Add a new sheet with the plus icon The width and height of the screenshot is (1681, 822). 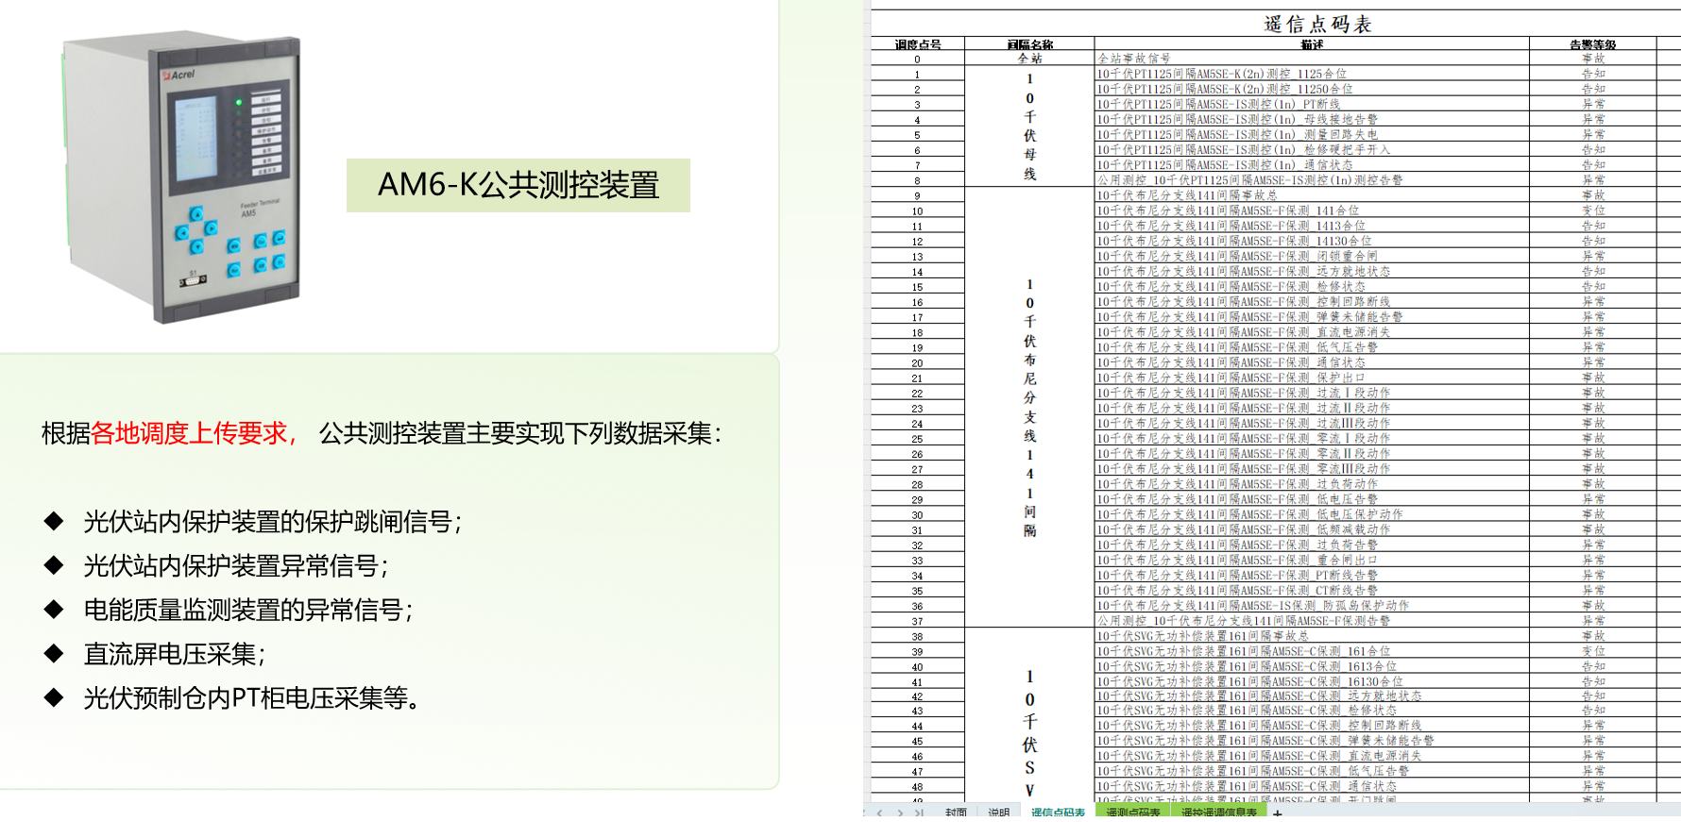(1278, 813)
